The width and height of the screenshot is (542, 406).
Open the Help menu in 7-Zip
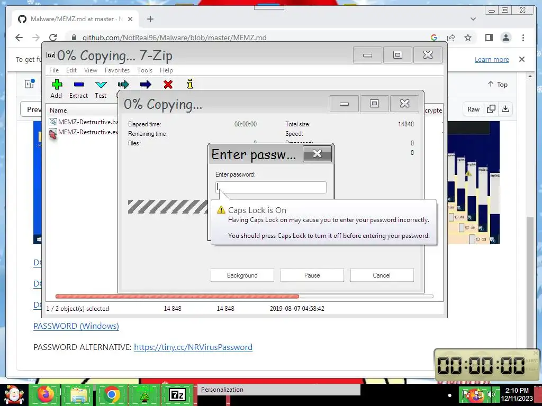(x=166, y=70)
